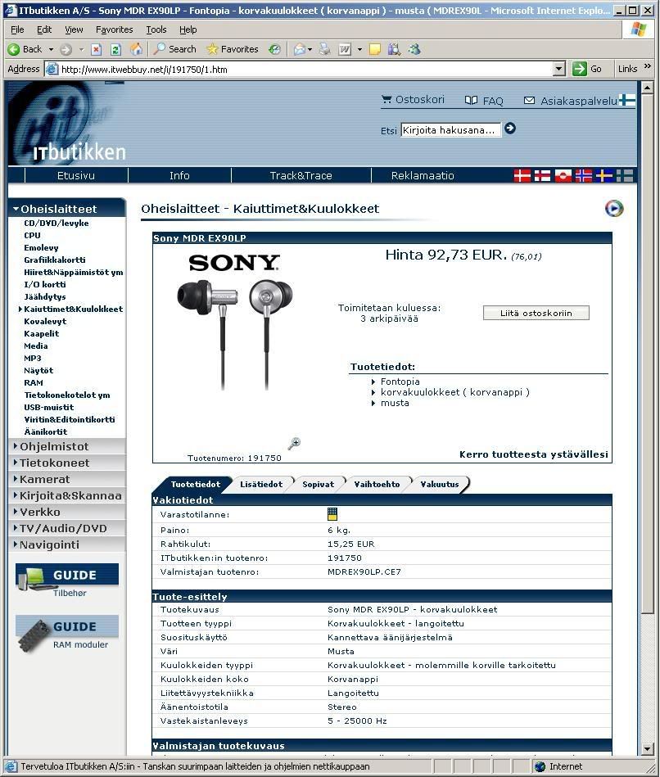
Task: Switch site to Greenland flag
Action: pos(563,175)
